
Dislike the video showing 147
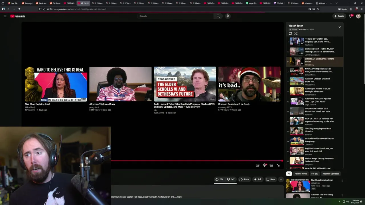[231, 179]
